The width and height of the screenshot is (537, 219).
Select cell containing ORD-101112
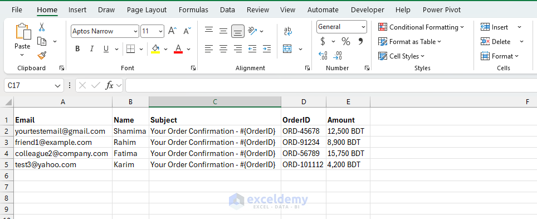[x=304, y=164]
